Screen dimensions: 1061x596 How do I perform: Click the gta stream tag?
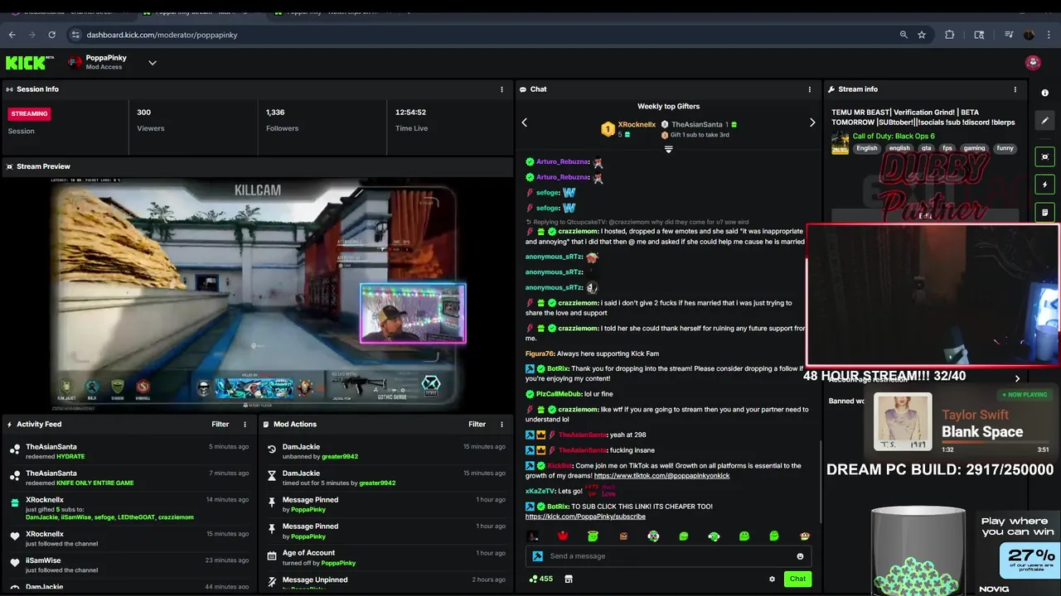(926, 149)
